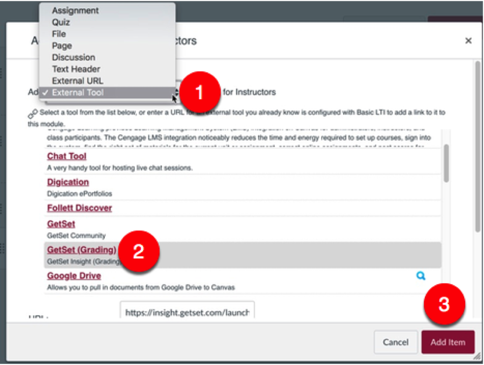Open Follett Discover
484x365 pixels.
pos(79,208)
